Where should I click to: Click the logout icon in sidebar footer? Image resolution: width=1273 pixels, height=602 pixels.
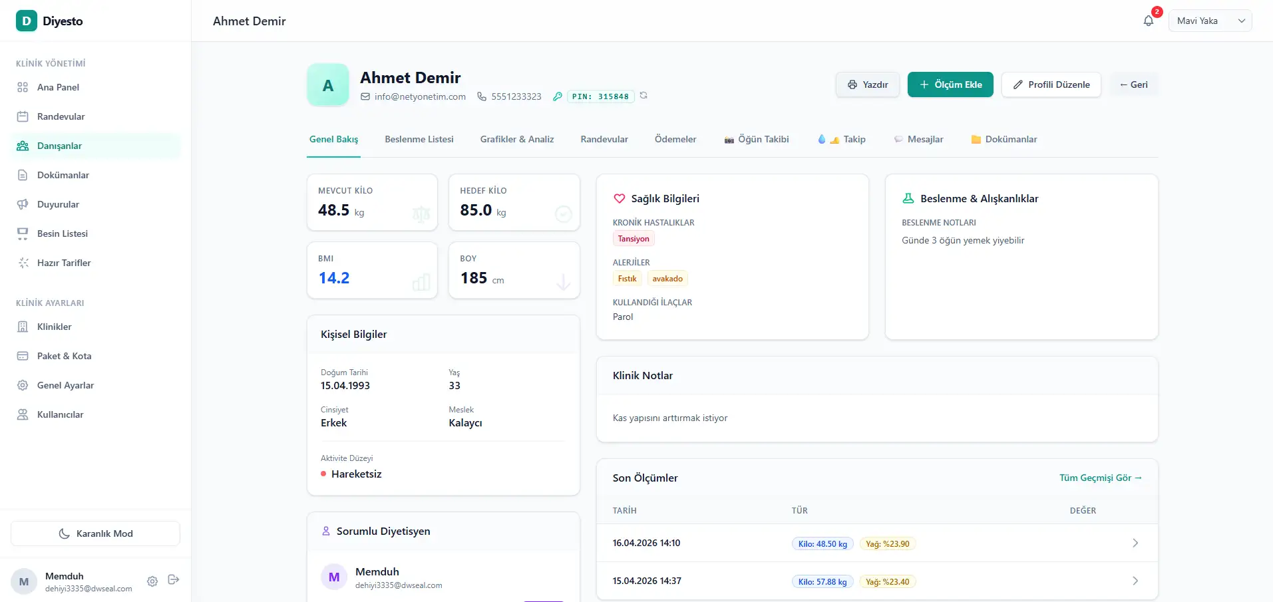174,580
